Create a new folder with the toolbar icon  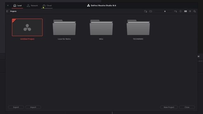[146, 11]
